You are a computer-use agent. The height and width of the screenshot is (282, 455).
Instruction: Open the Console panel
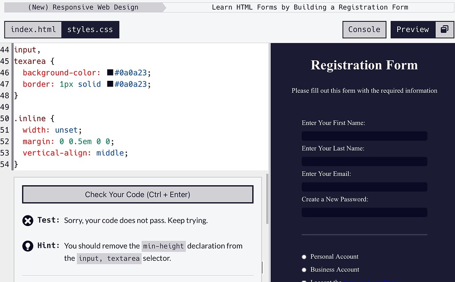coord(364,29)
